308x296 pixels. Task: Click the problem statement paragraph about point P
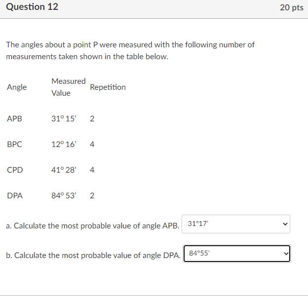tap(130, 51)
